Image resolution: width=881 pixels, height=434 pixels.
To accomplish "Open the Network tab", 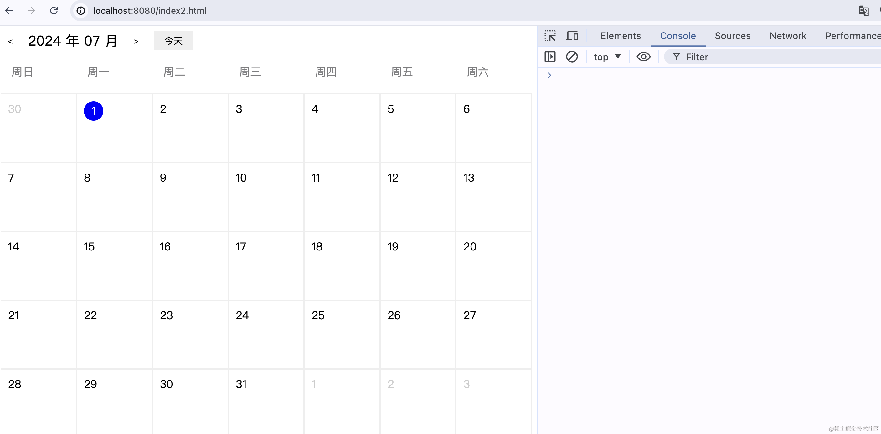I will pos(788,36).
